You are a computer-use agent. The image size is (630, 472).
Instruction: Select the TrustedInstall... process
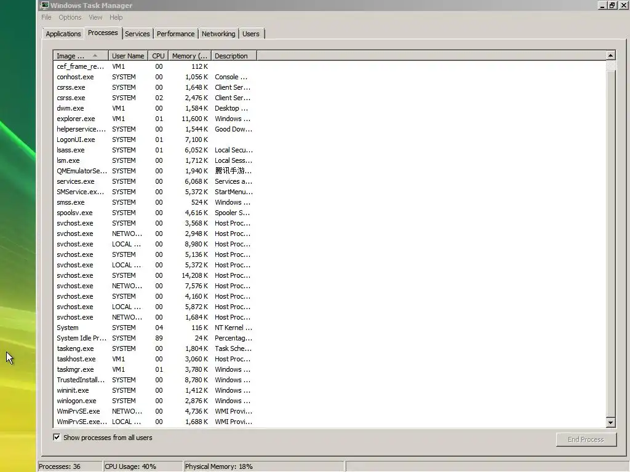click(x=154, y=380)
